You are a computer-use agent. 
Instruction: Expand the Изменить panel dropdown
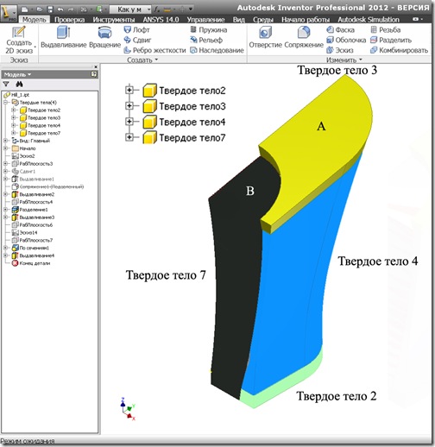coord(344,60)
